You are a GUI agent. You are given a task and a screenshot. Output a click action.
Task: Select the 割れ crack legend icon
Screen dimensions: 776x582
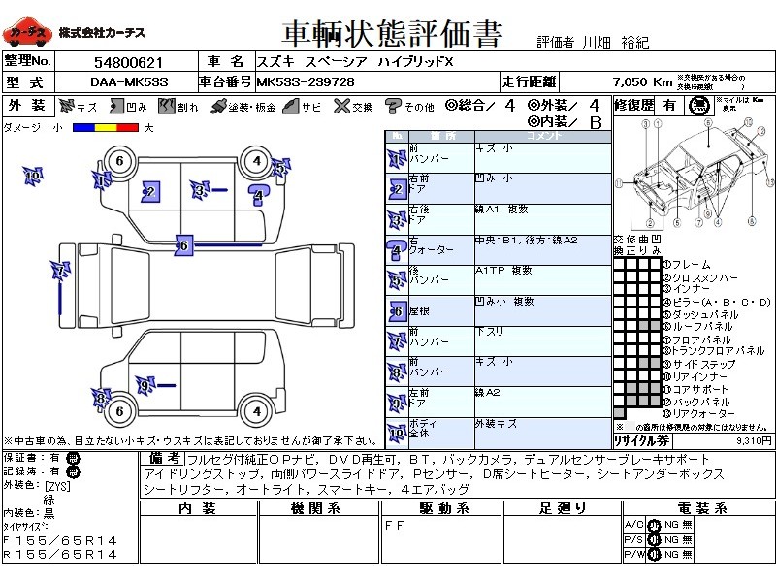(x=167, y=106)
